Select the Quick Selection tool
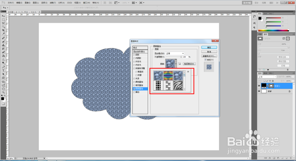 coord(3,27)
